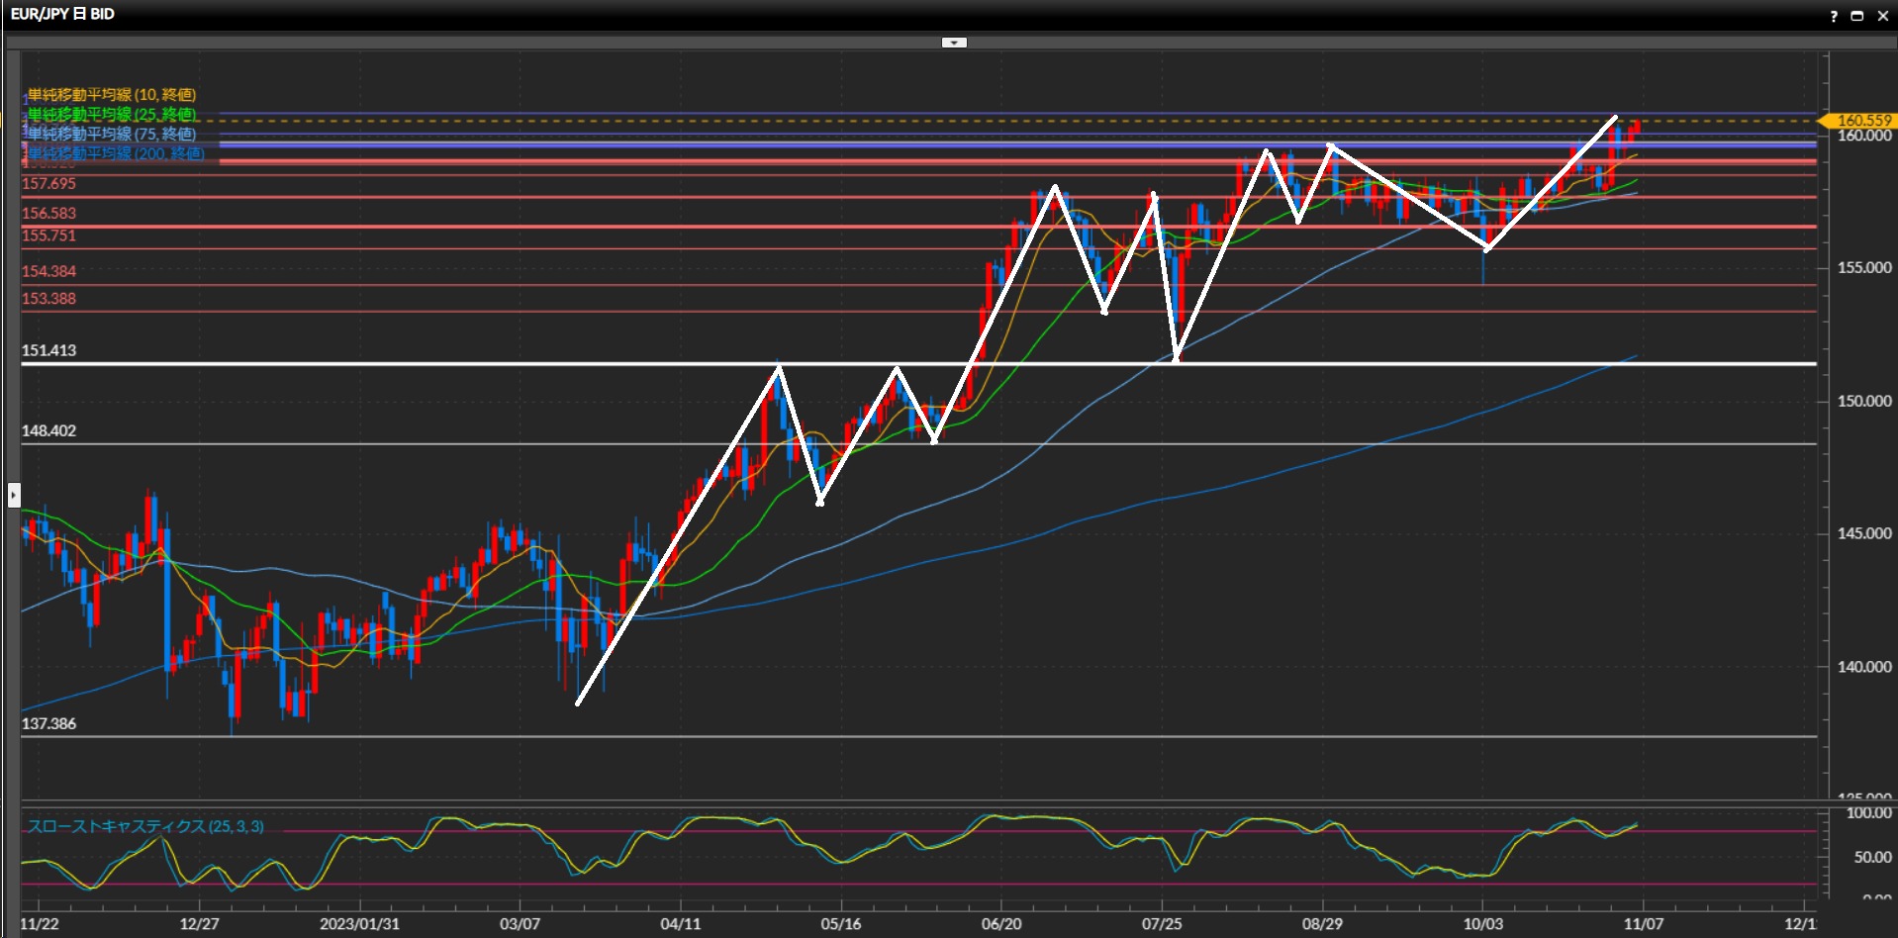1898x938 pixels.
Task: Click the 2023/01/31 date on time axis
Action: [359, 924]
